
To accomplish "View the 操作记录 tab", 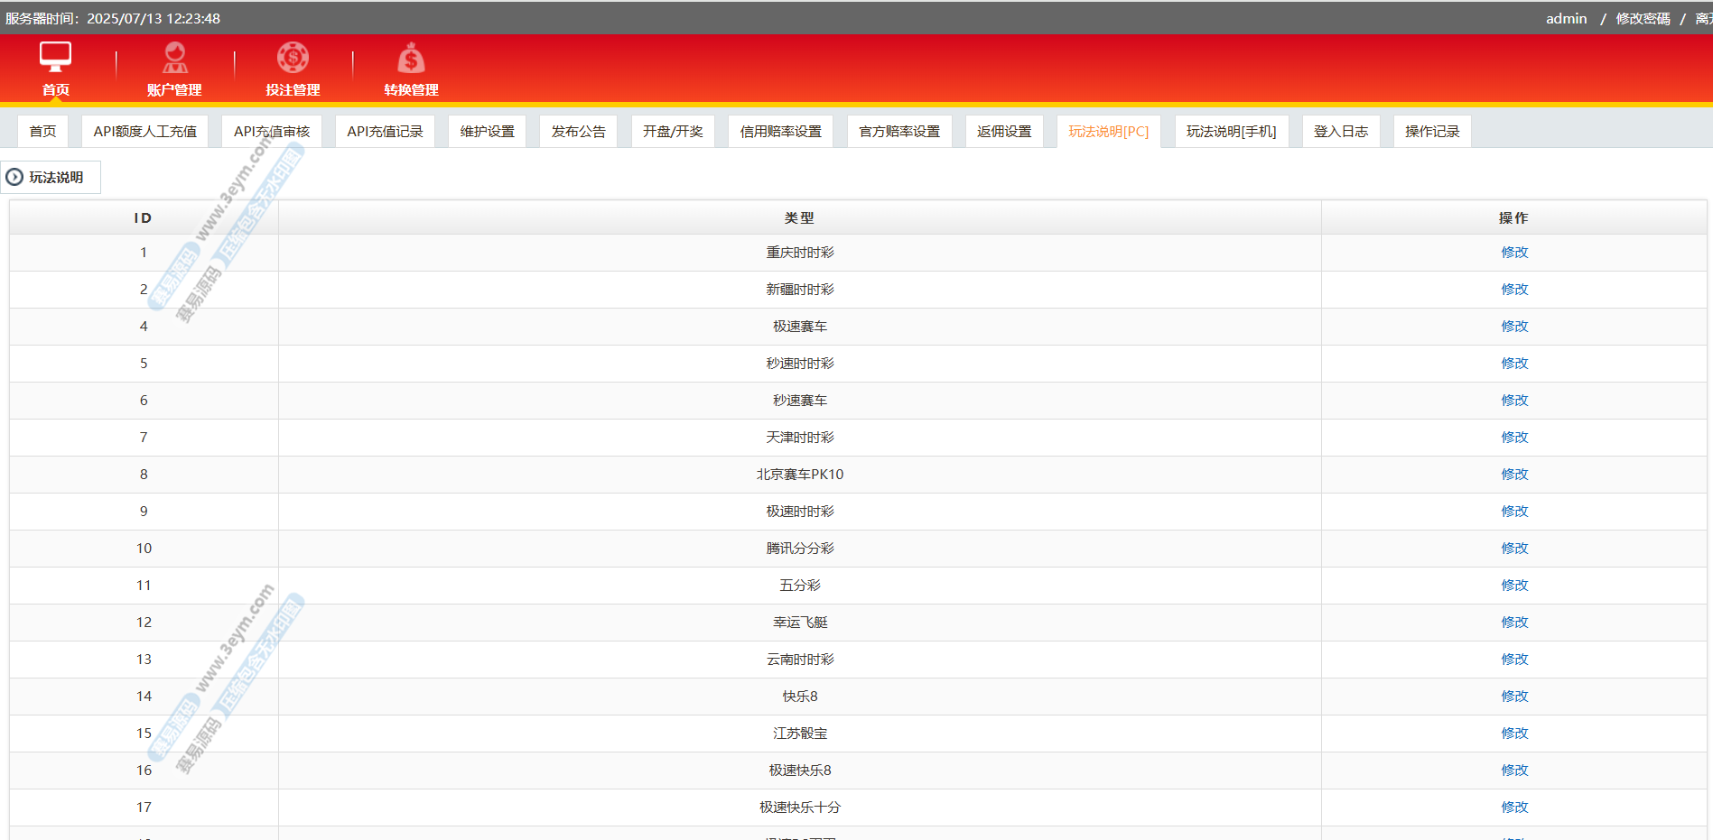I will [x=1431, y=132].
